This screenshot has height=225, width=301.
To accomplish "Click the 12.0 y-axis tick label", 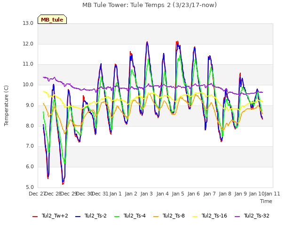I will (28, 44).
